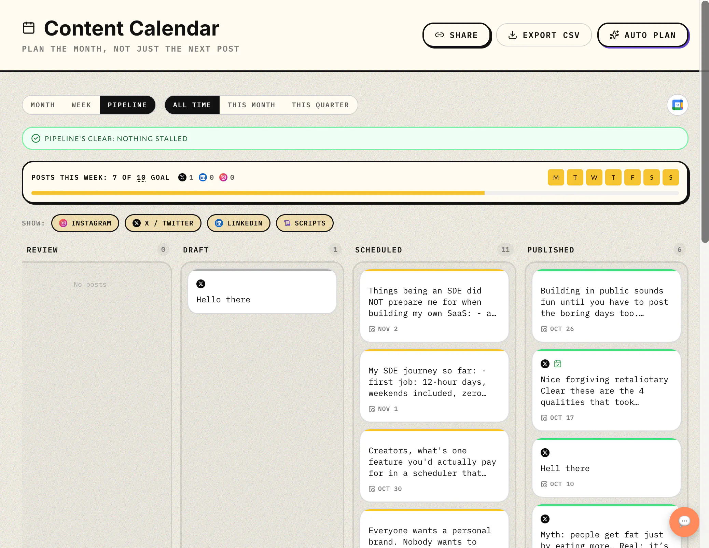The width and height of the screenshot is (709, 548).
Task: Click the Auto Plan button
Action: click(x=643, y=35)
